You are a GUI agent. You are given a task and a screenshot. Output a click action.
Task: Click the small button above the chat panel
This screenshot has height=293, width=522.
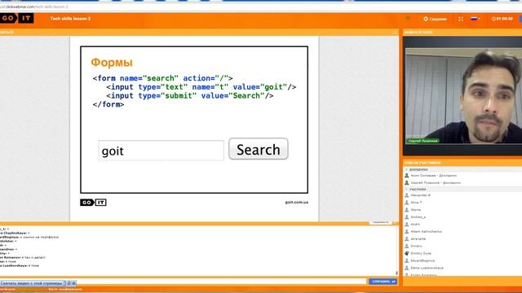coord(381,222)
